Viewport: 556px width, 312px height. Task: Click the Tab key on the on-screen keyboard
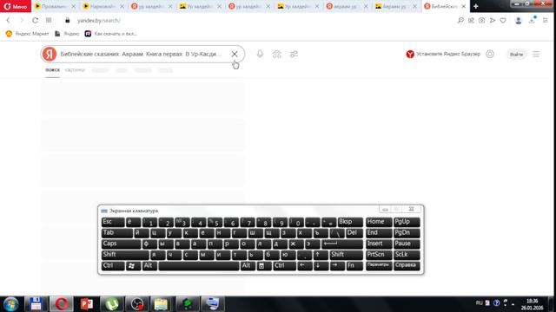click(x=116, y=233)
